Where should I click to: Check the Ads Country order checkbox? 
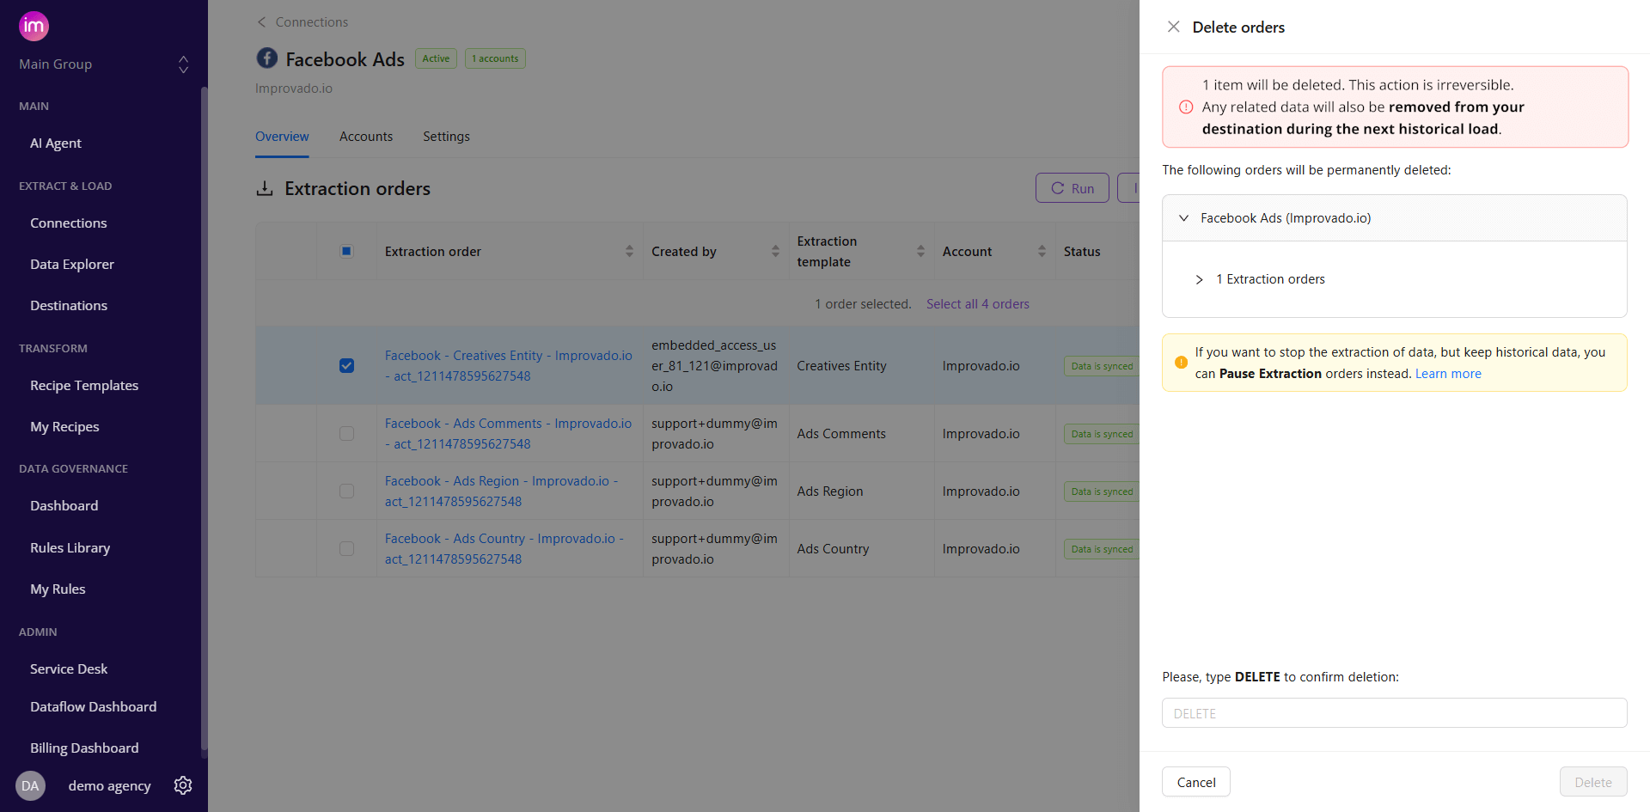coord(346,548)
